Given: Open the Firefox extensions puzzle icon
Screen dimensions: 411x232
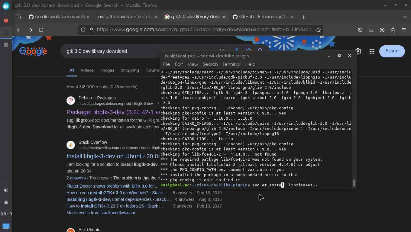Looking at the screenshot, I should tap(393, 30).
